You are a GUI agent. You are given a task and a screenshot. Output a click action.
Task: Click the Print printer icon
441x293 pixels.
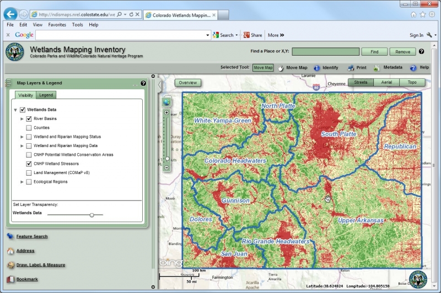(351, 68)
